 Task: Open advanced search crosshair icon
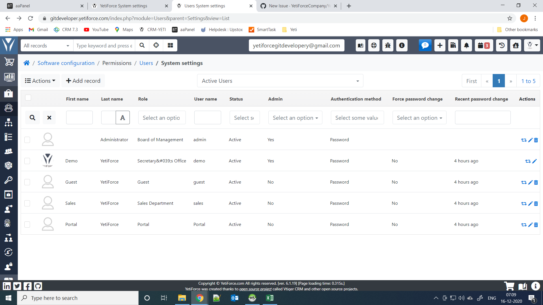[x=156, y=45]
